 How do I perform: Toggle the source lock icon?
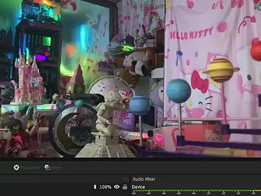click(125, 187)
